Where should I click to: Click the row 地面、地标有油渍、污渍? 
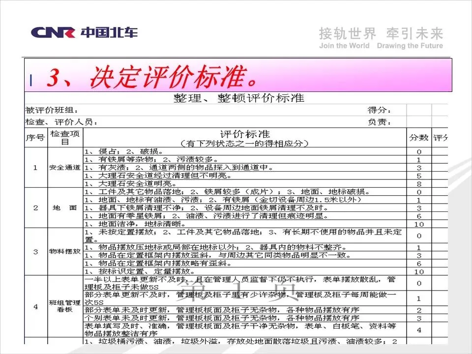pos(245,200)
